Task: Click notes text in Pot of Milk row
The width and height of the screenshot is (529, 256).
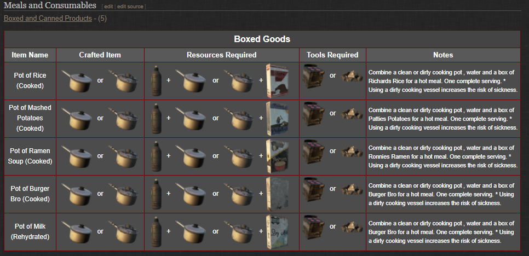Action: (441, 232)
